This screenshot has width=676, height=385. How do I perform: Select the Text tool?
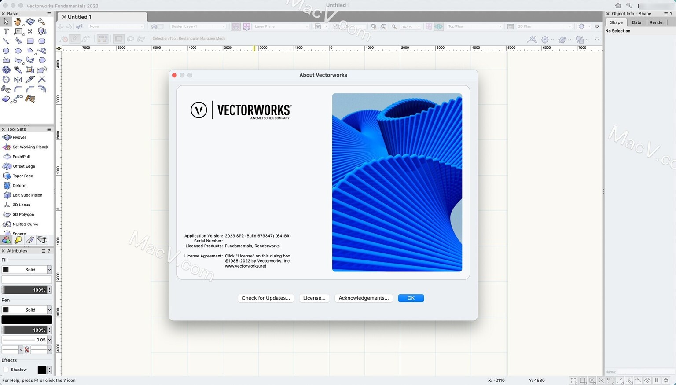click(x=6, y=31)
